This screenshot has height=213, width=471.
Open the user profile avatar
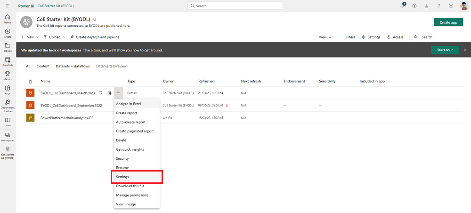tap(464, 6)
